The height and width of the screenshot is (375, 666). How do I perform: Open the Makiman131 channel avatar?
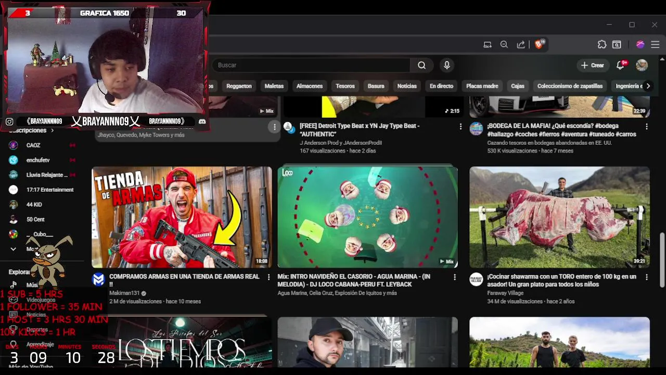tap(98, 279)
